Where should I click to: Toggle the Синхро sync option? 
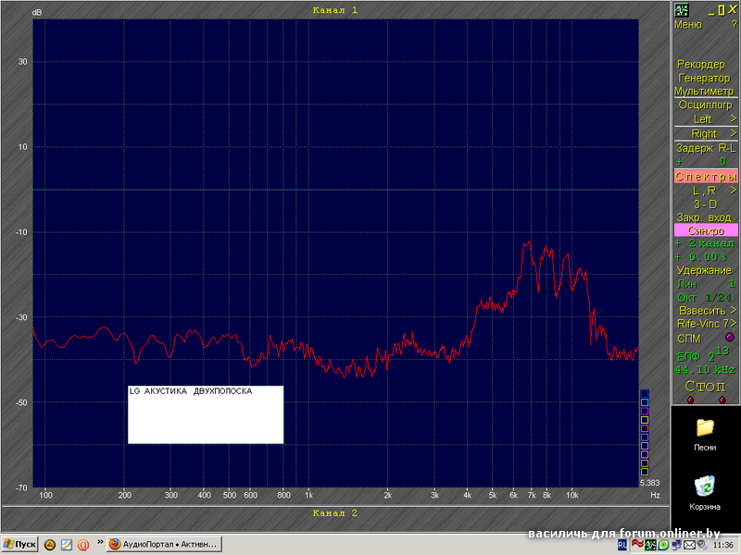(x=705, y=229)
